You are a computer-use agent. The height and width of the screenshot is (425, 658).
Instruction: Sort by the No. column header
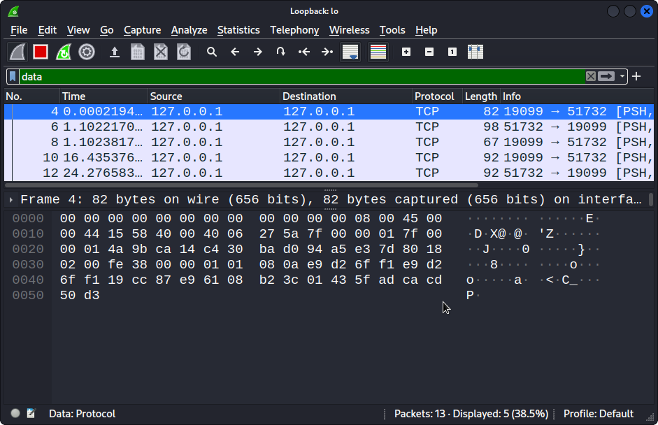tap(32, 96)
